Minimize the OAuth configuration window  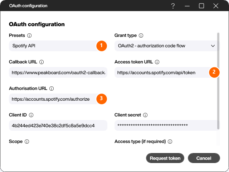187,6
